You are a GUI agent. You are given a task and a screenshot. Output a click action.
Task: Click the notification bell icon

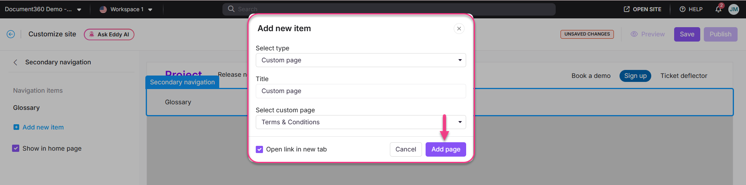[718, 9]
